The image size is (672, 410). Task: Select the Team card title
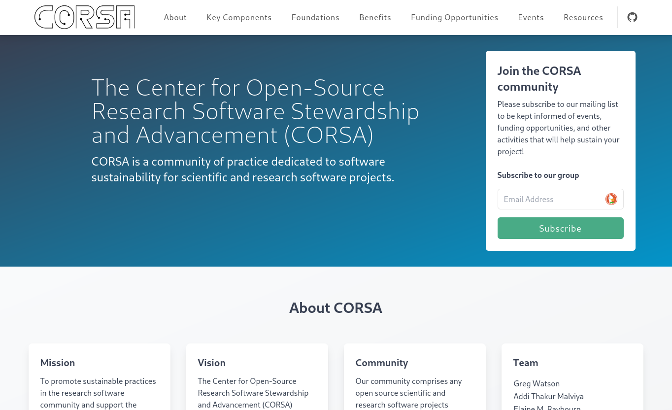[x=525, y=363]
